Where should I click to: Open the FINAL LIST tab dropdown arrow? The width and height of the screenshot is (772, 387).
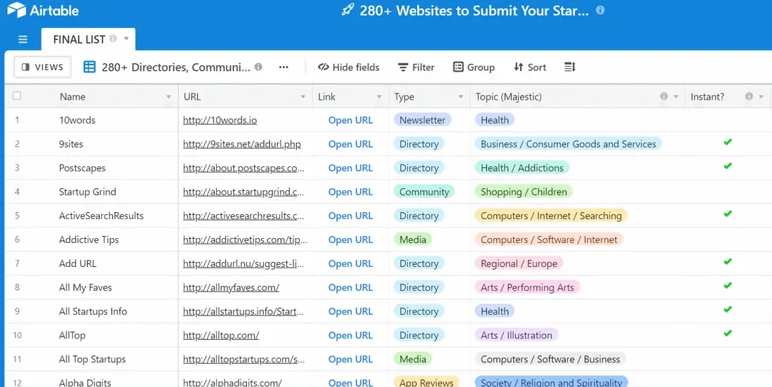point(126,39)
